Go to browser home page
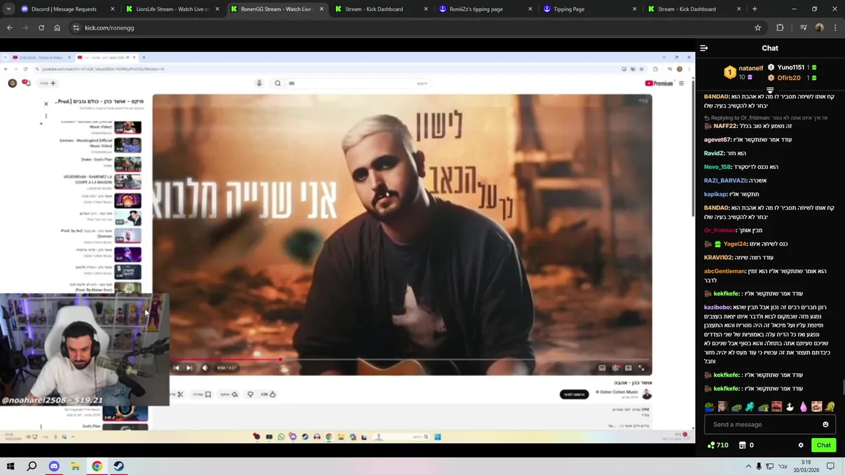 pyautogui.click(x=57, y=28)
